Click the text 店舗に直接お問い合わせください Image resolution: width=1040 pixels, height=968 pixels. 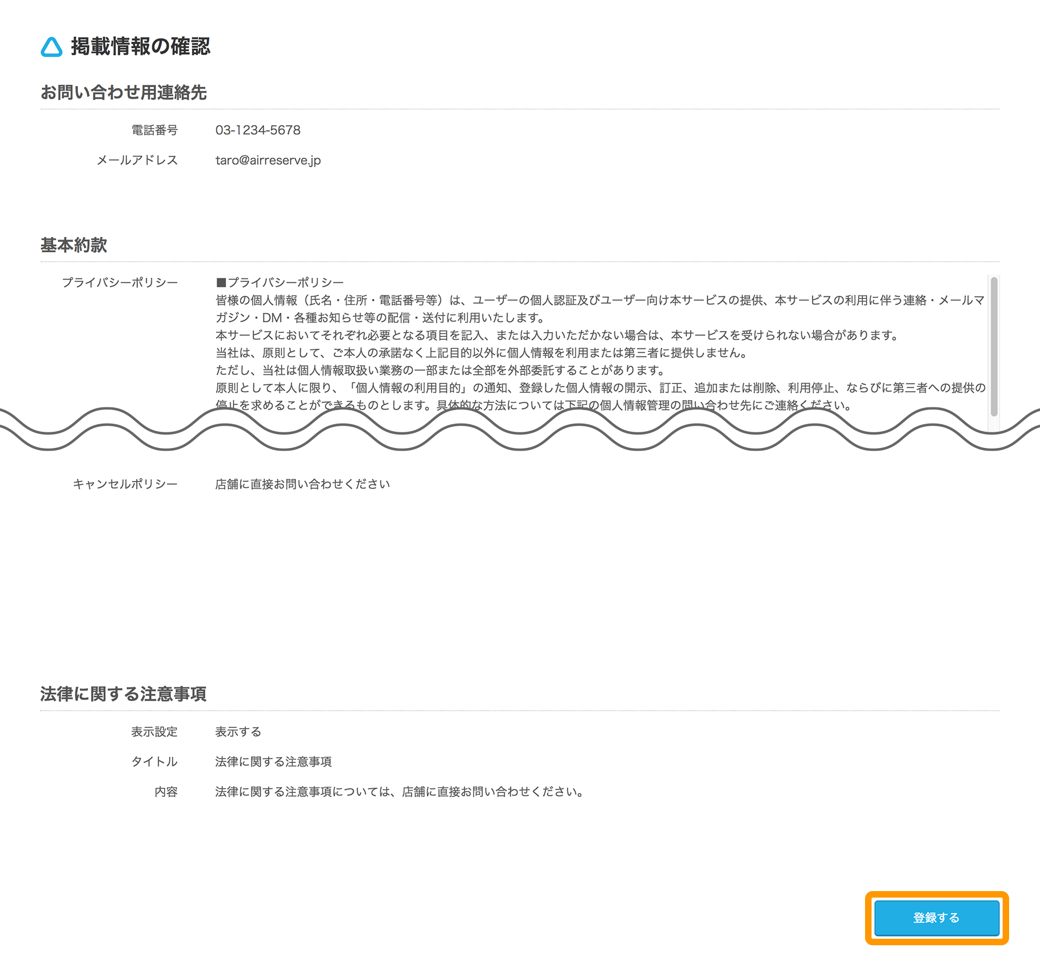303,484
